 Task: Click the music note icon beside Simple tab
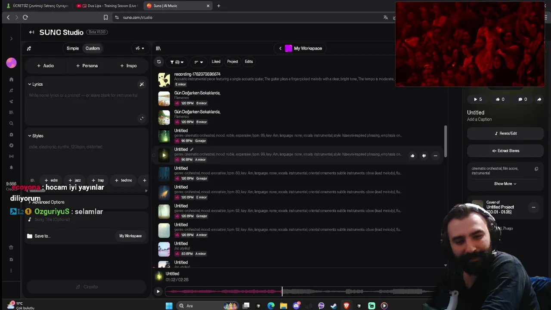tap(29, 48)
